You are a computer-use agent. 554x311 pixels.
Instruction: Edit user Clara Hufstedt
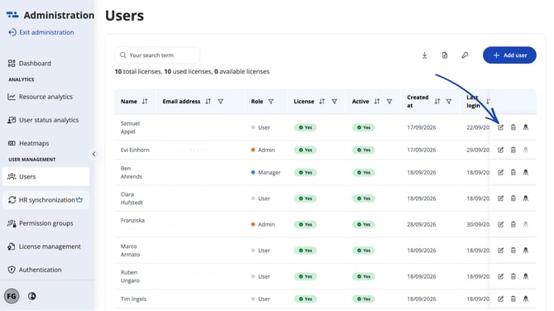click(x=500, y=199)
